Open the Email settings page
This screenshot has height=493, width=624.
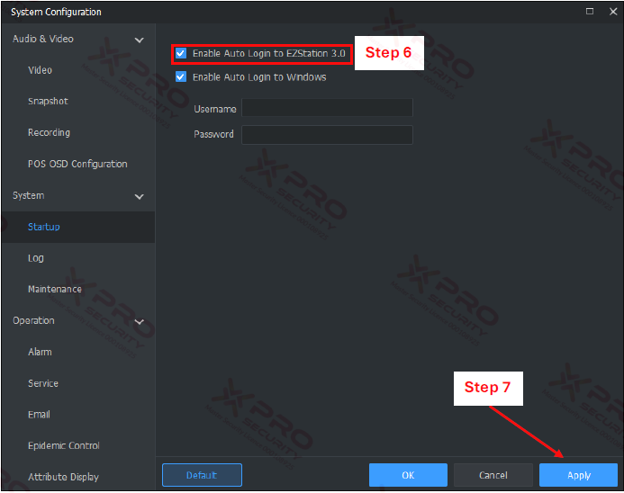point(39,415)
